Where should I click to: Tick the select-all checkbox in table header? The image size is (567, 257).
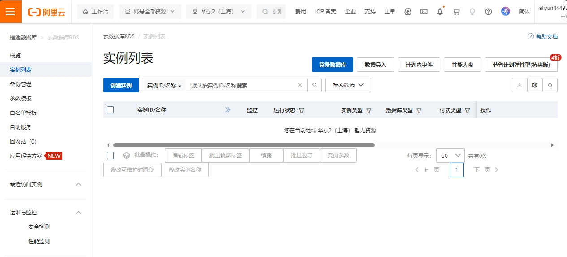[x=110, y=110]
